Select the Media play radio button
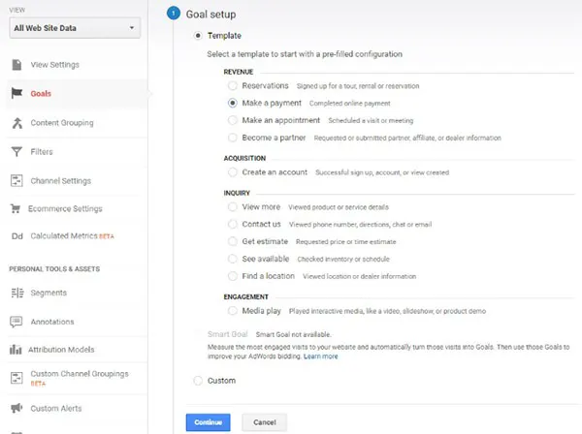 point(233,311)
